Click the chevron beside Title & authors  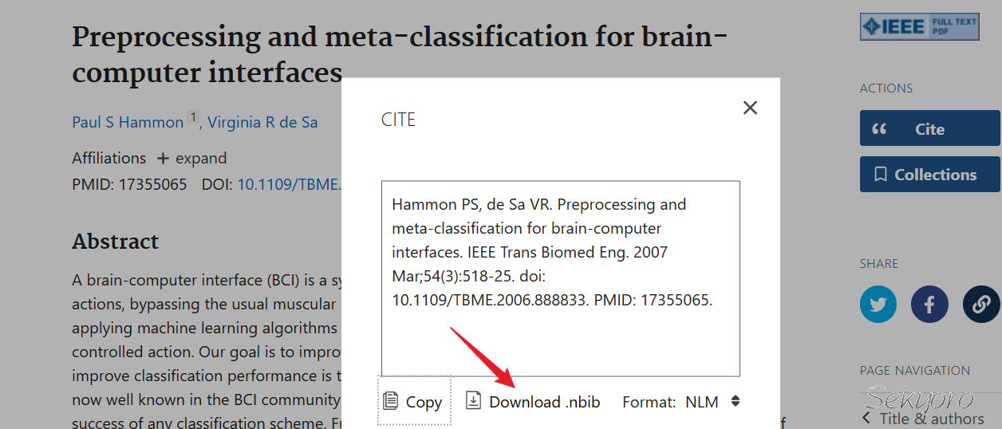tap(866, 419)
